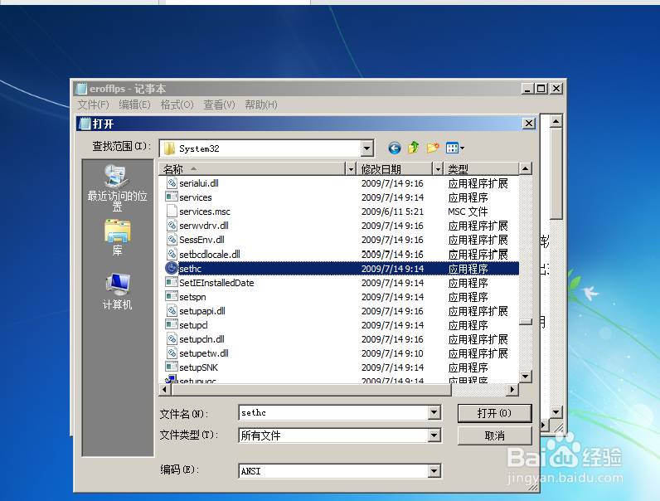
Task: Click file list scroll up arrow
Action: pyautogui.click(x=525, y=169)
